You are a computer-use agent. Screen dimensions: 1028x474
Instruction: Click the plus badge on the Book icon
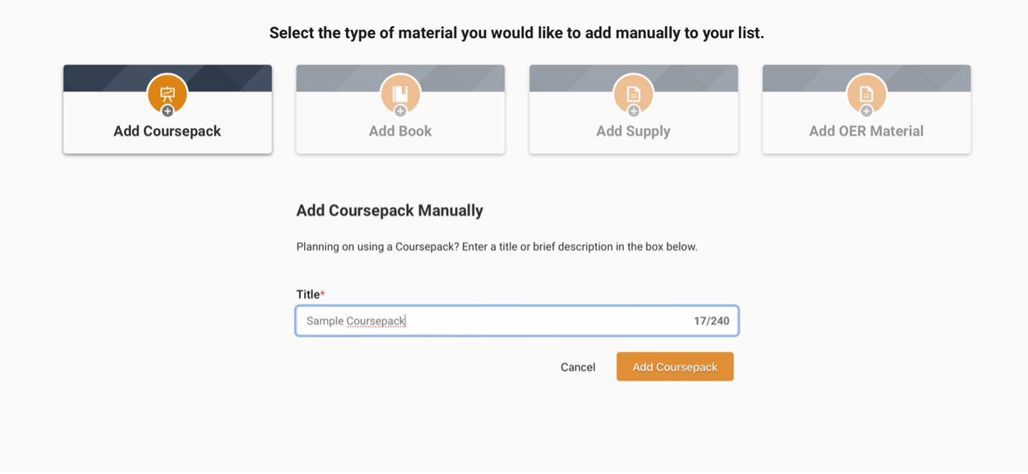400,111
